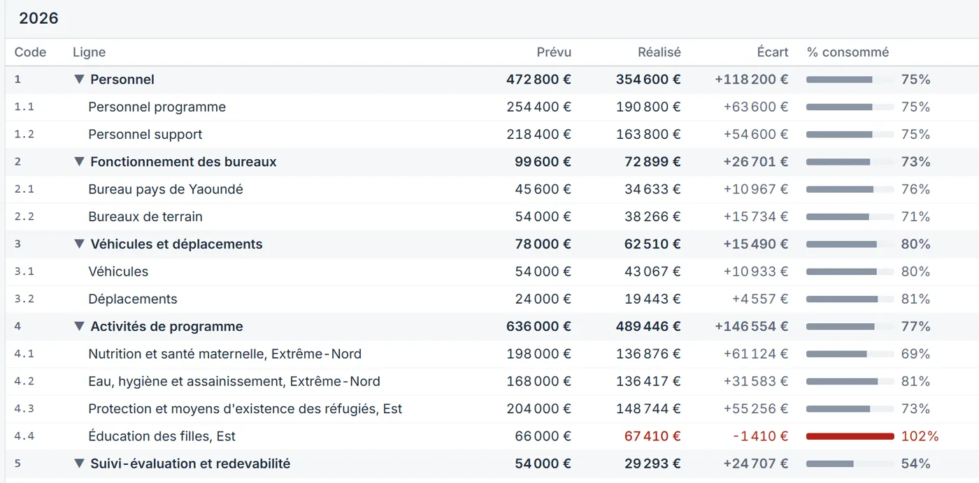Screen dimensions: 979x483
Task: Collapse the Suivi-évaluation et redevabilité triangle
Action: (79, 463)
